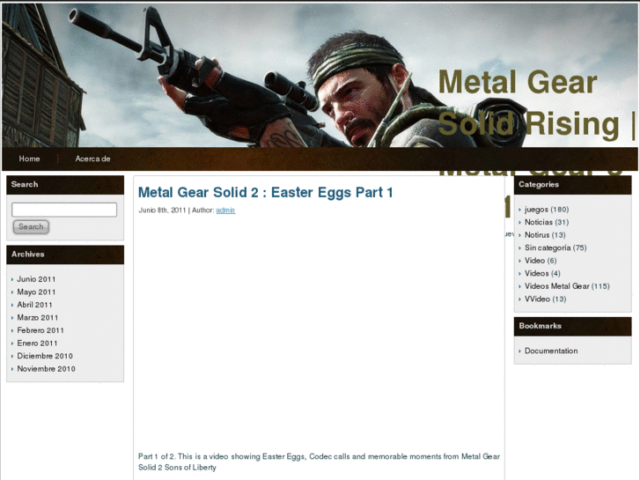Open the Acerca de page
The image size is (640, 480).
click(x=92, y=159)
